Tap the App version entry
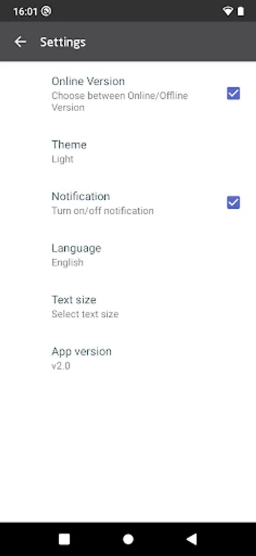 128,358
